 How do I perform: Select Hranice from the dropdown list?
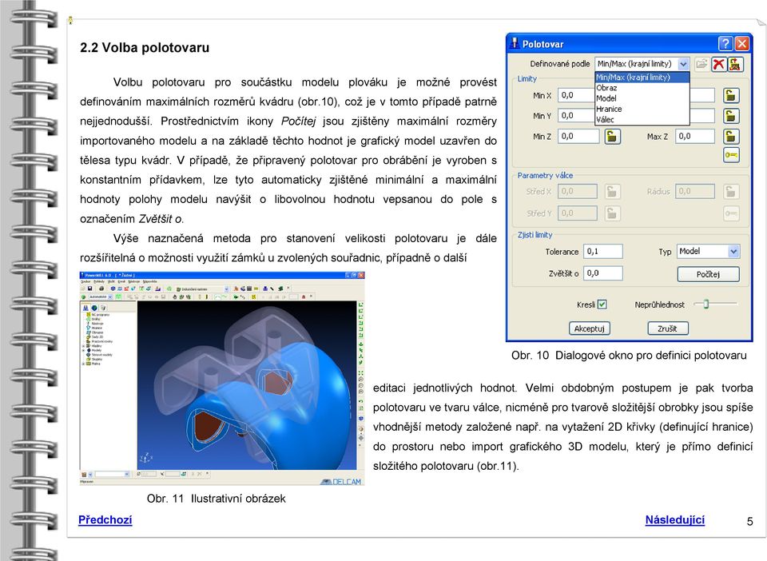pyautogui.click(x=642, y=109)
